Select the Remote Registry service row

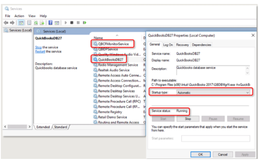pyautogui.click(x=107, y=112)
